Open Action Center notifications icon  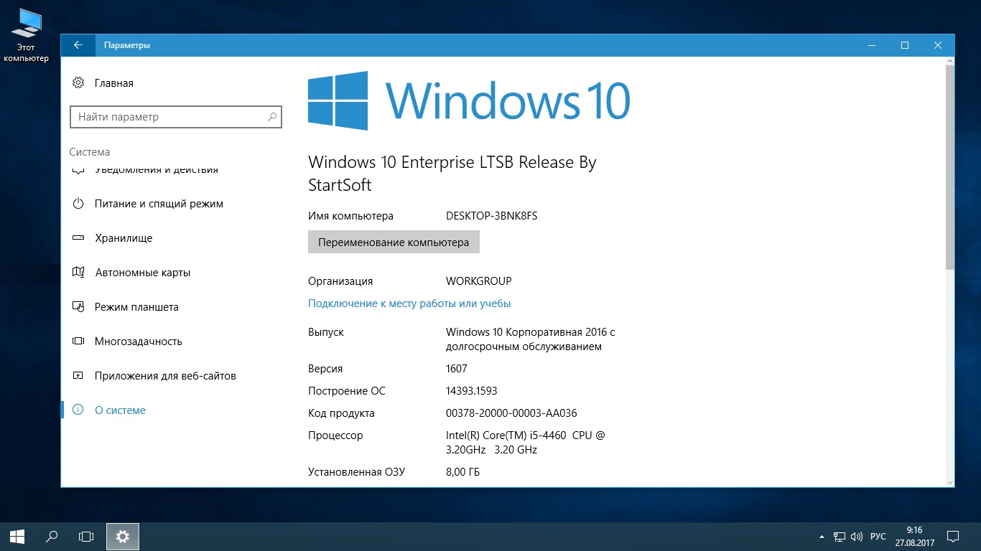(x=953, y=536)
